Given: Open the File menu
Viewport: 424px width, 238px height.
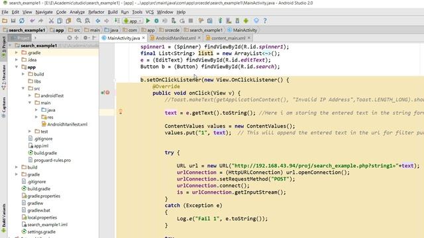Looking at the screenshot, I should click(x=5, y=12).
